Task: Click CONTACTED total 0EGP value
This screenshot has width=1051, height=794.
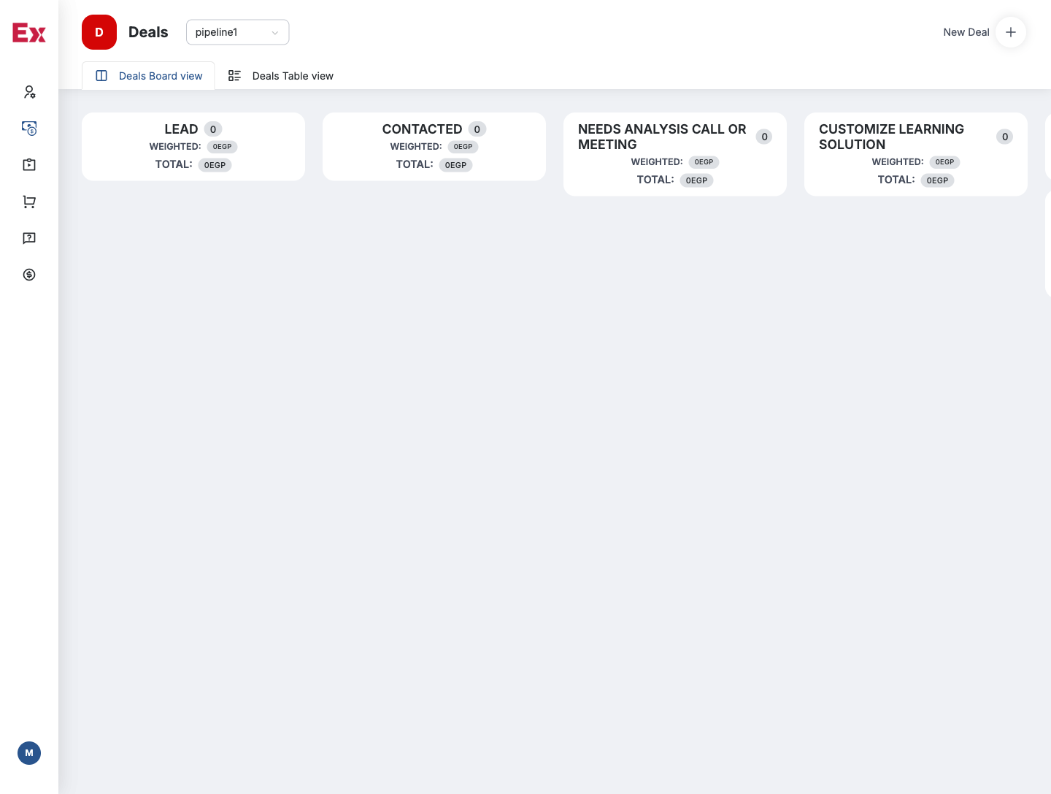Action: pyautogui.click(x=456, y=165)
